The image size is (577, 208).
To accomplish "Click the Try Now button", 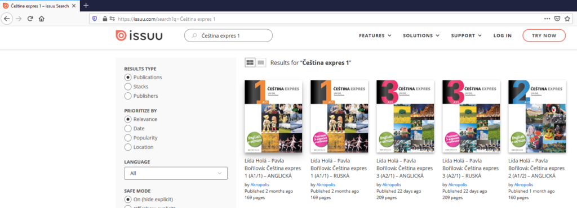I will pyautogui.click(x=544, y=35).
